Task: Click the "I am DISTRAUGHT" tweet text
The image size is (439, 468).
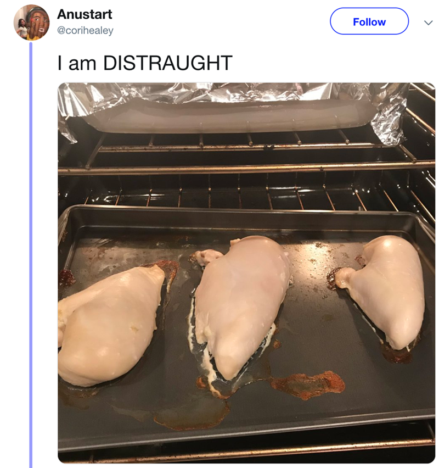Action: click(x=145, y=63)
